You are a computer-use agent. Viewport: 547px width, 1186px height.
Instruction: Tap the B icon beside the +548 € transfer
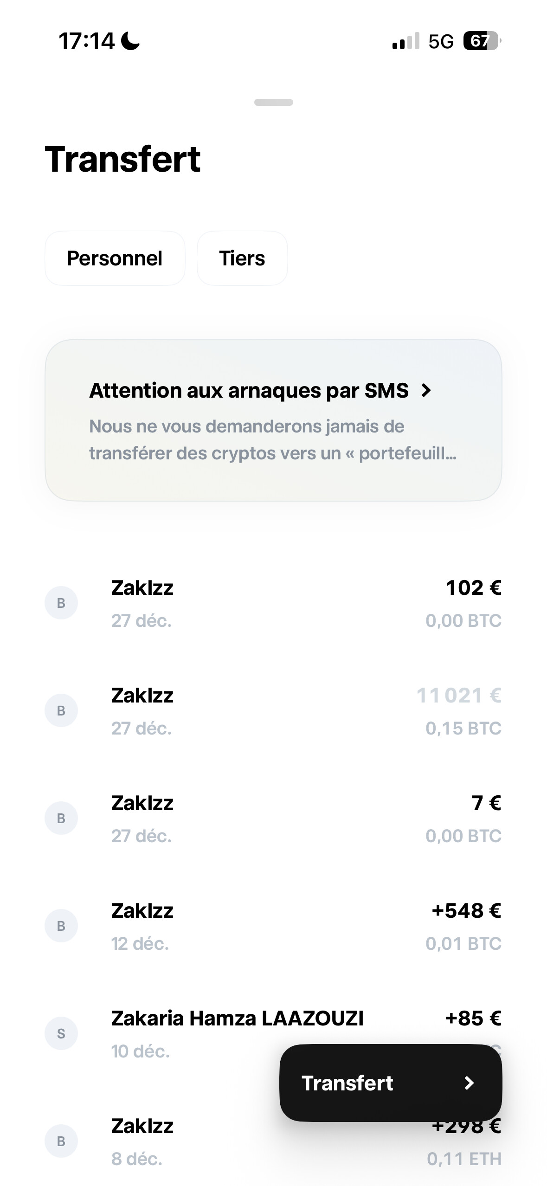tap(61, 926)
